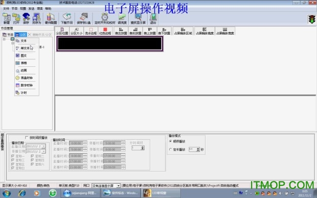Select 定长播放 radio button
317x198 pixels.
click(x=170, y=150)
